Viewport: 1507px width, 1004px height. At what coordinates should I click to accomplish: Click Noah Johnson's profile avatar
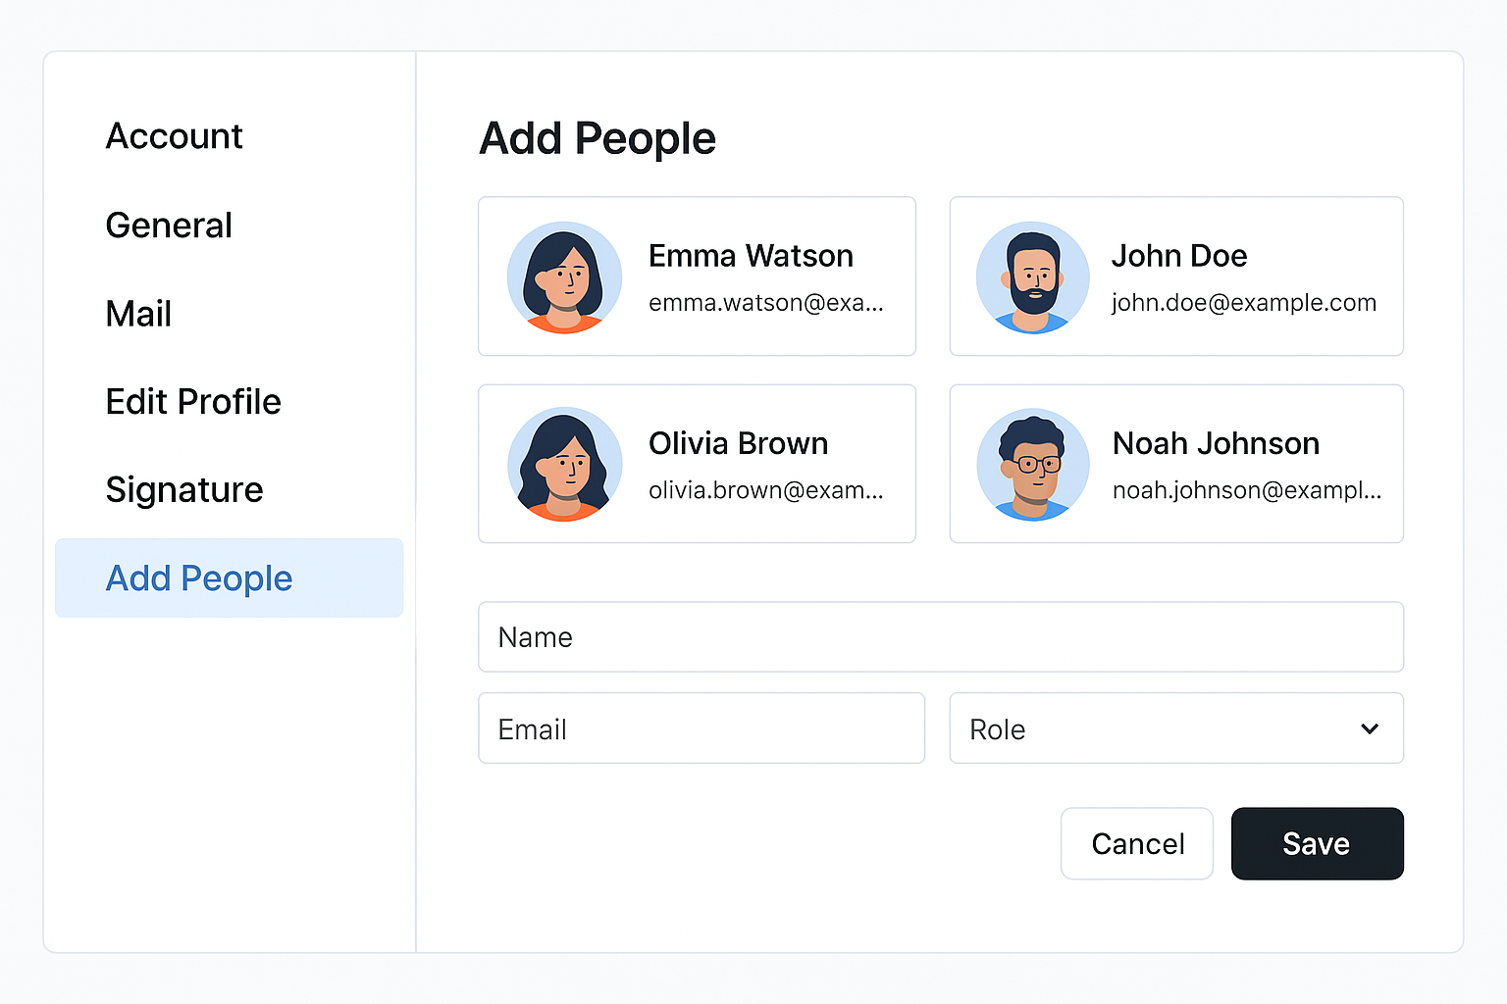[x=1033, y=464]
